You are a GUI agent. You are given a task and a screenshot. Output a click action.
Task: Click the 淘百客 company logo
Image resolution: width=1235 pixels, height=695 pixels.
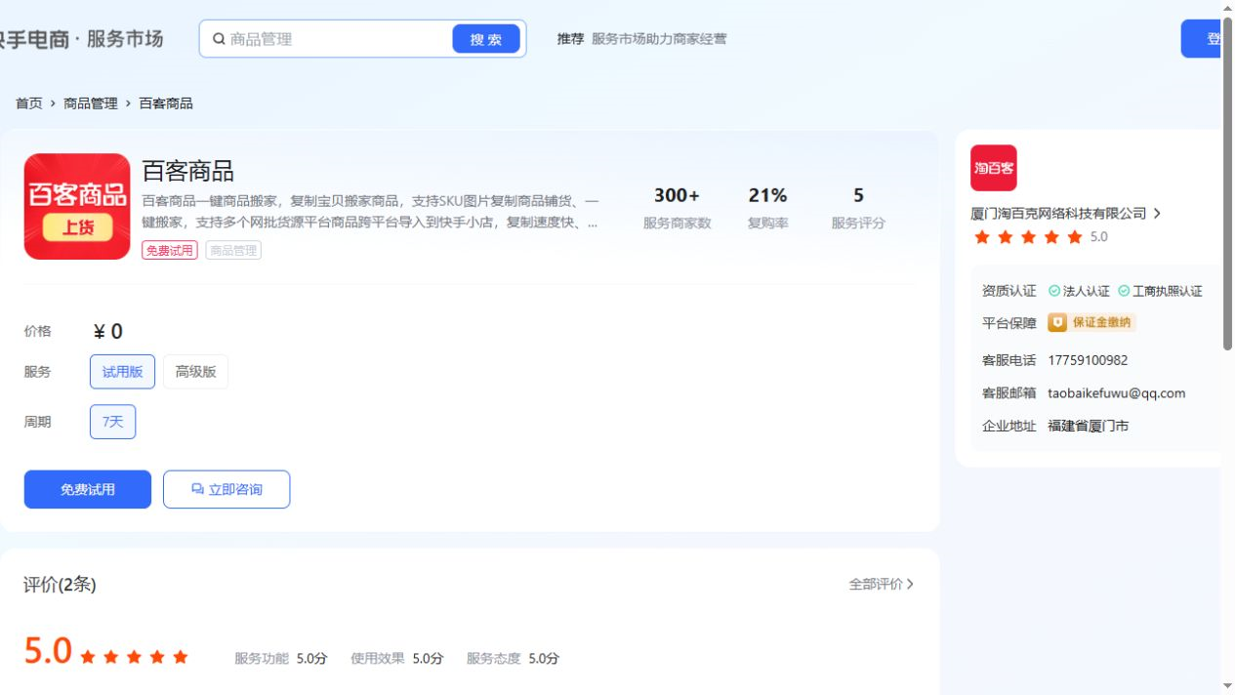993,168
